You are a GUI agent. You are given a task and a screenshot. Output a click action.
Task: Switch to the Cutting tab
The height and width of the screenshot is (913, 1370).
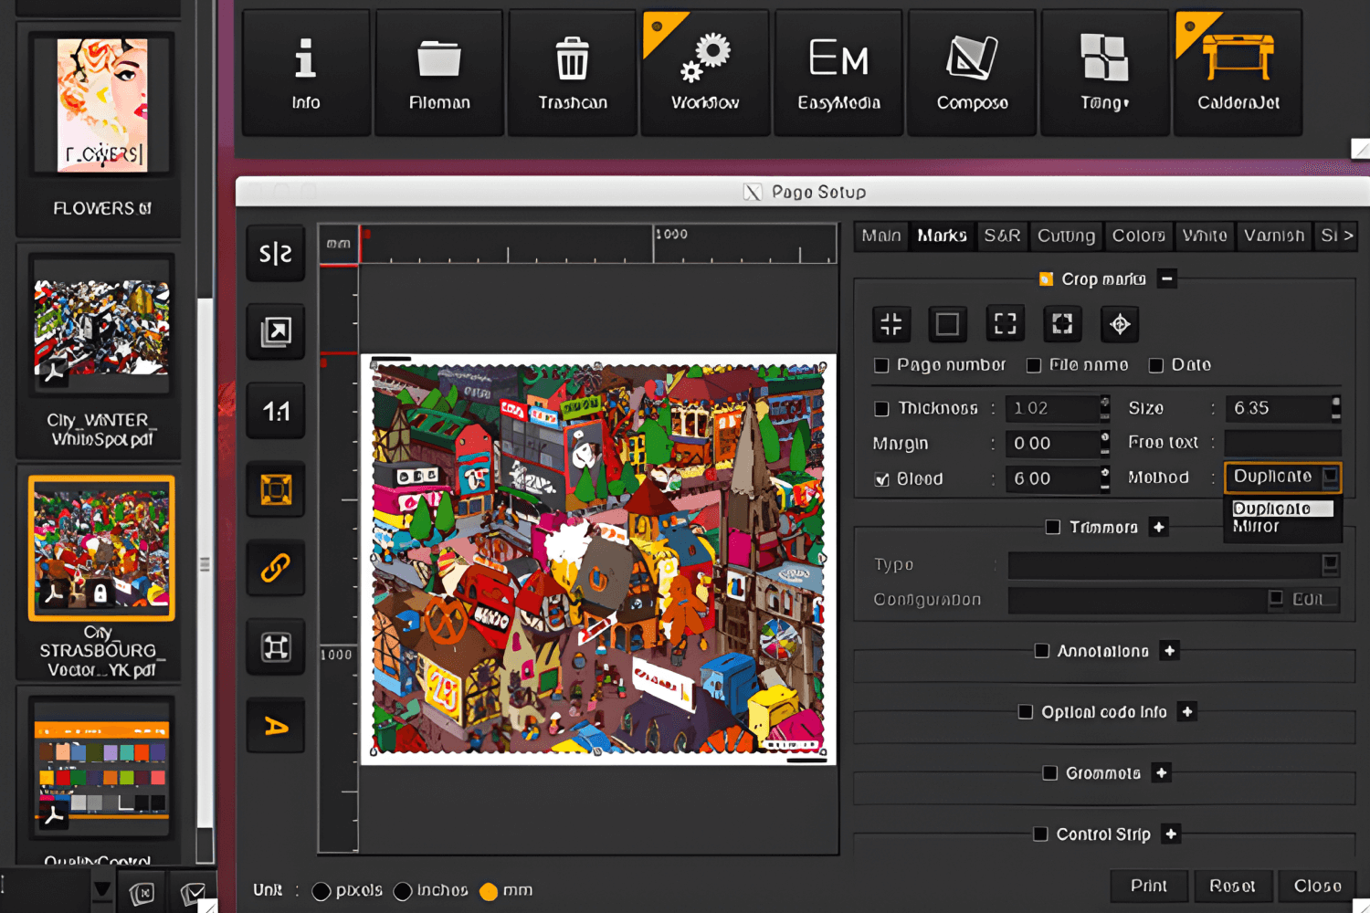point(1066,236)
